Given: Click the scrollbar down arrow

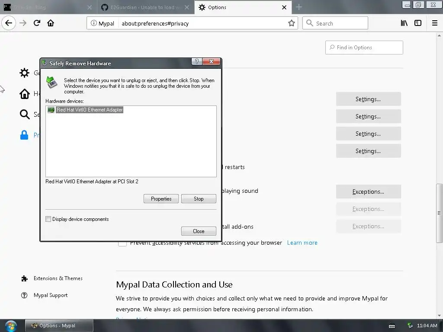Looking at the screenshot, I should (439, 316).
